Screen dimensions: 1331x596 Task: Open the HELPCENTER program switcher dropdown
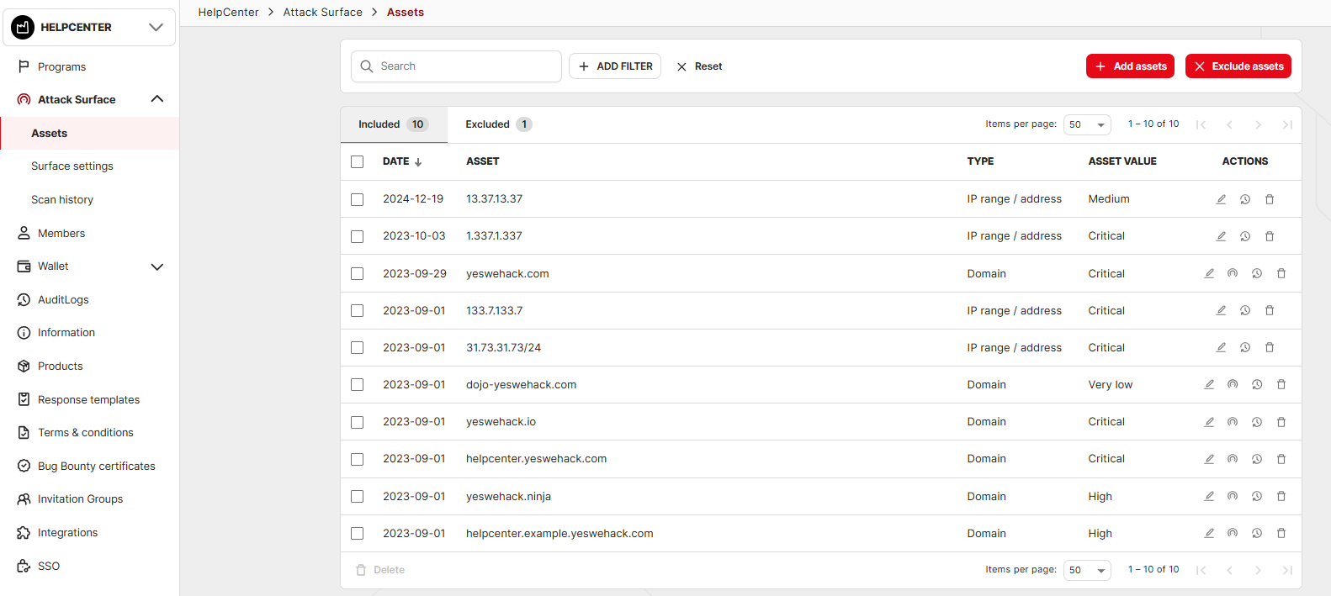[x=89, y=27]
